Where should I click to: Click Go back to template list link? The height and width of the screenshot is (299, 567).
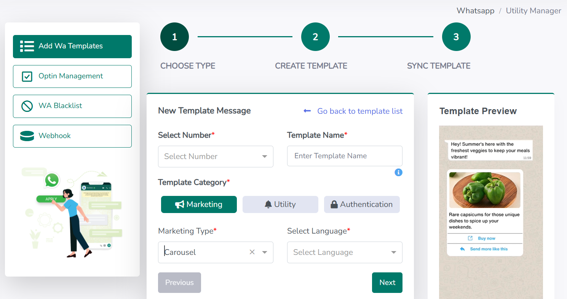359,111
